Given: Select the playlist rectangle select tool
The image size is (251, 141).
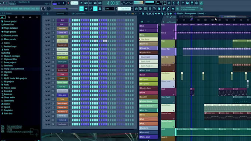Looking at the screenshot, I should (165, 14).
